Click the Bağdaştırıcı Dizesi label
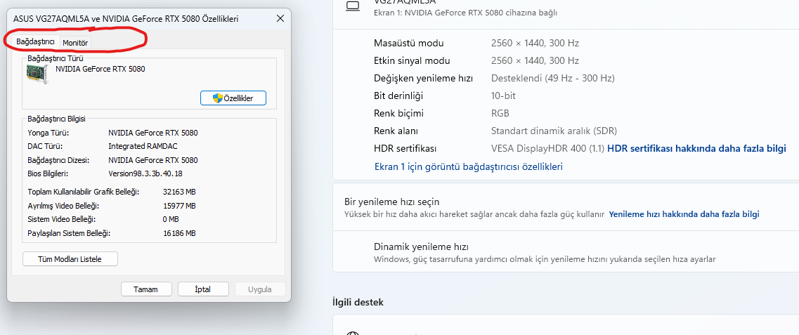This screenshot has height=335, width=799. point(58,160)
